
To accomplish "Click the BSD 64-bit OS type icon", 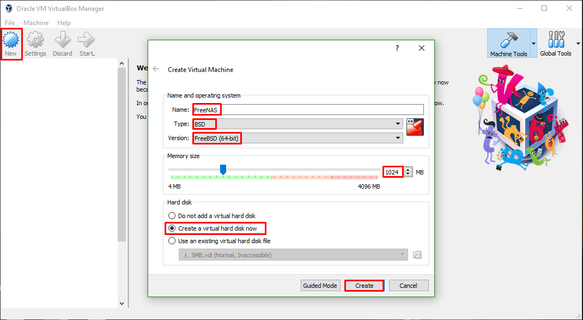I will [415, 127].
